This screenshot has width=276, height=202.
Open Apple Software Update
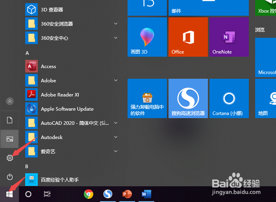click(70, 109)
